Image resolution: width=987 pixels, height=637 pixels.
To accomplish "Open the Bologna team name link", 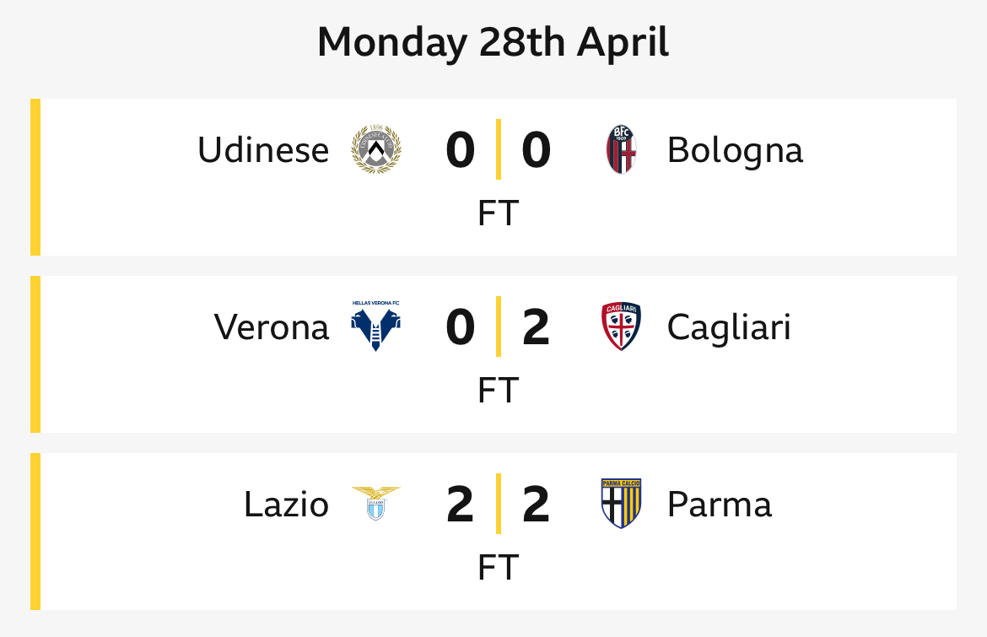I will (736, 151).
